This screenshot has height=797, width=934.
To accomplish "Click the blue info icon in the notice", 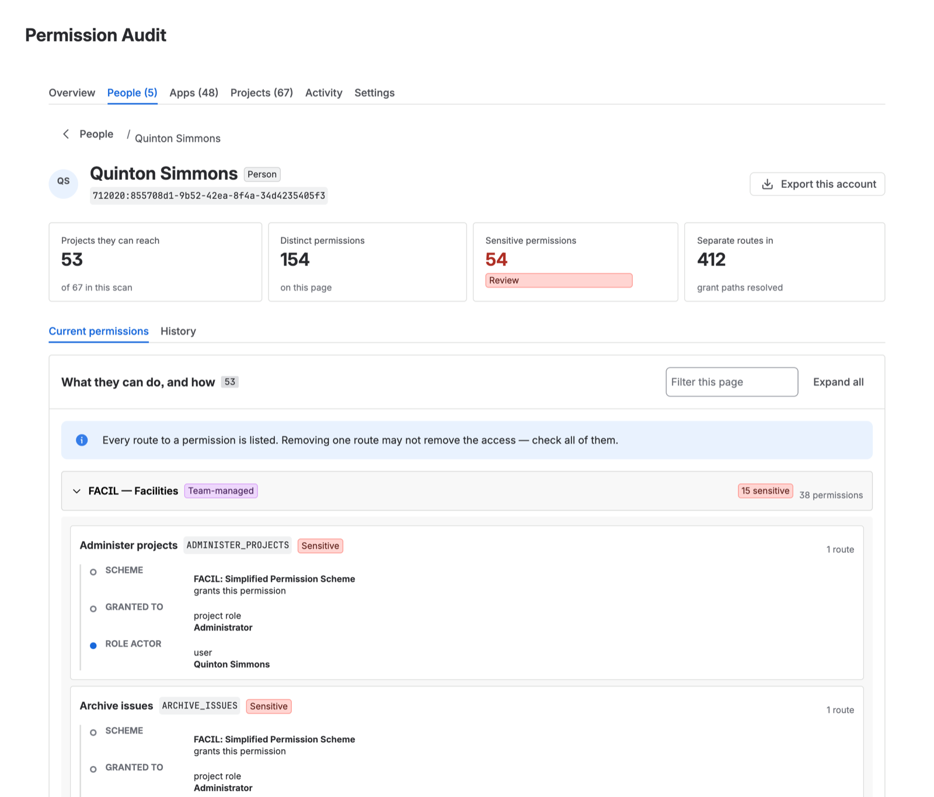I will 82,440.
